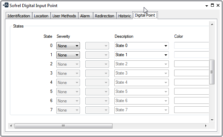The image size is (223, 137).
Task: Click the State 0 Color field
Action: pos(191,46)
